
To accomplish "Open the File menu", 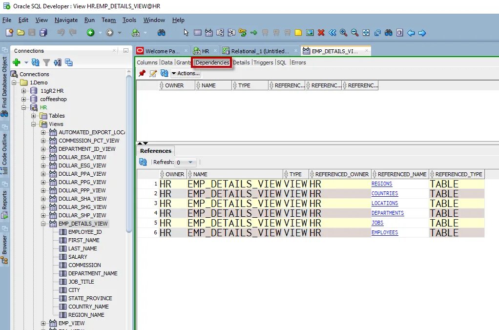I will point(7,20).
